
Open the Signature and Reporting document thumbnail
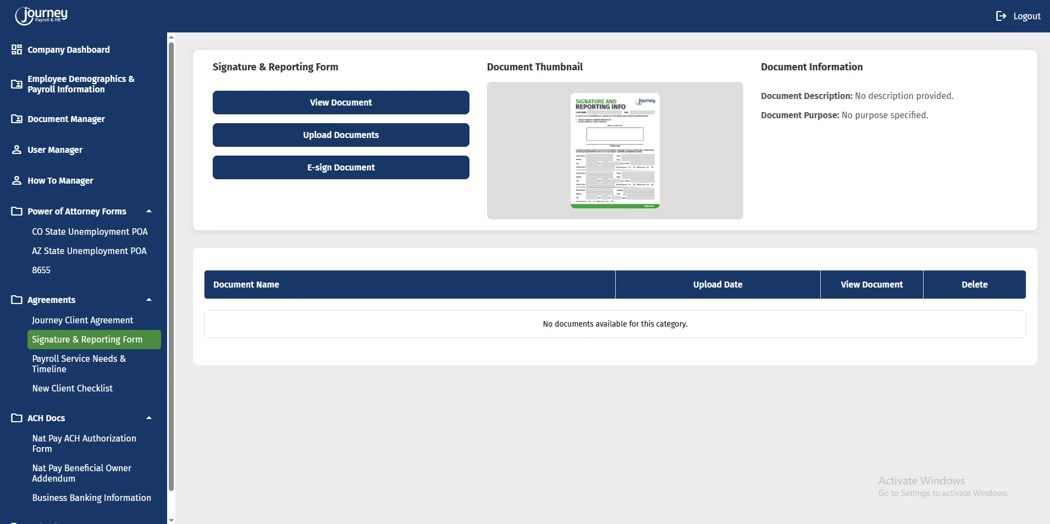point(615,151)
